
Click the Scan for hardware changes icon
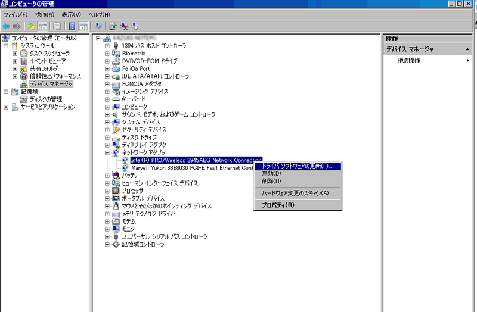pyautogui.click(x=98, y=26)
